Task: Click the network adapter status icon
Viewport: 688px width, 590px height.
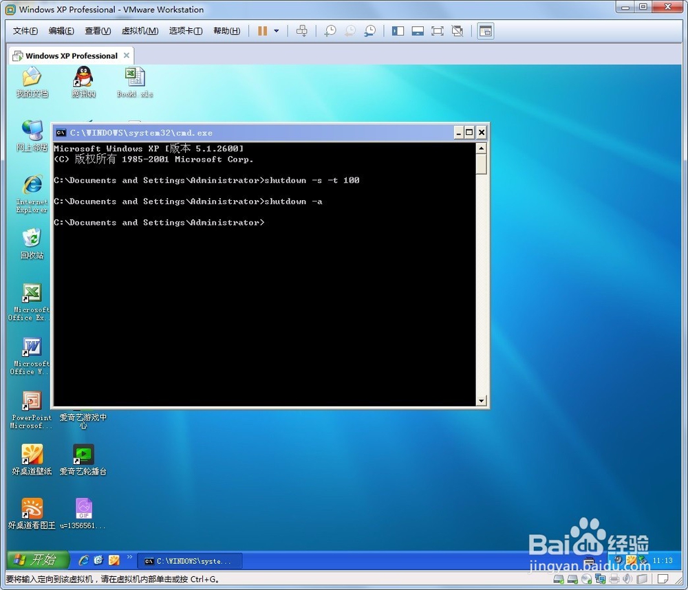Action: click(600, 579)
